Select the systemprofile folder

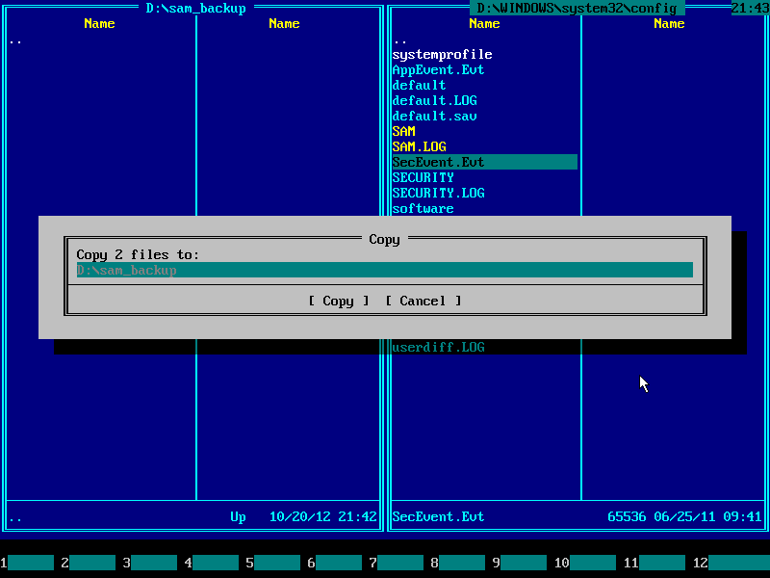[442, 55]
